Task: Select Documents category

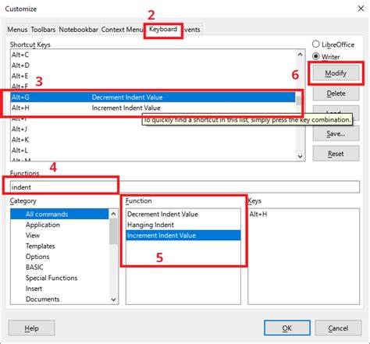Action: (59, 300)
